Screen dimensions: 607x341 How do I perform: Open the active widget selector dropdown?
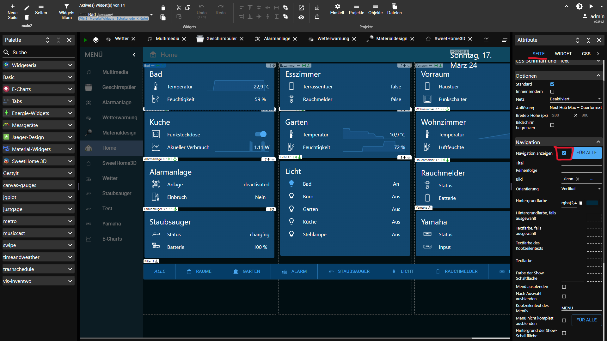click(151, 15)
